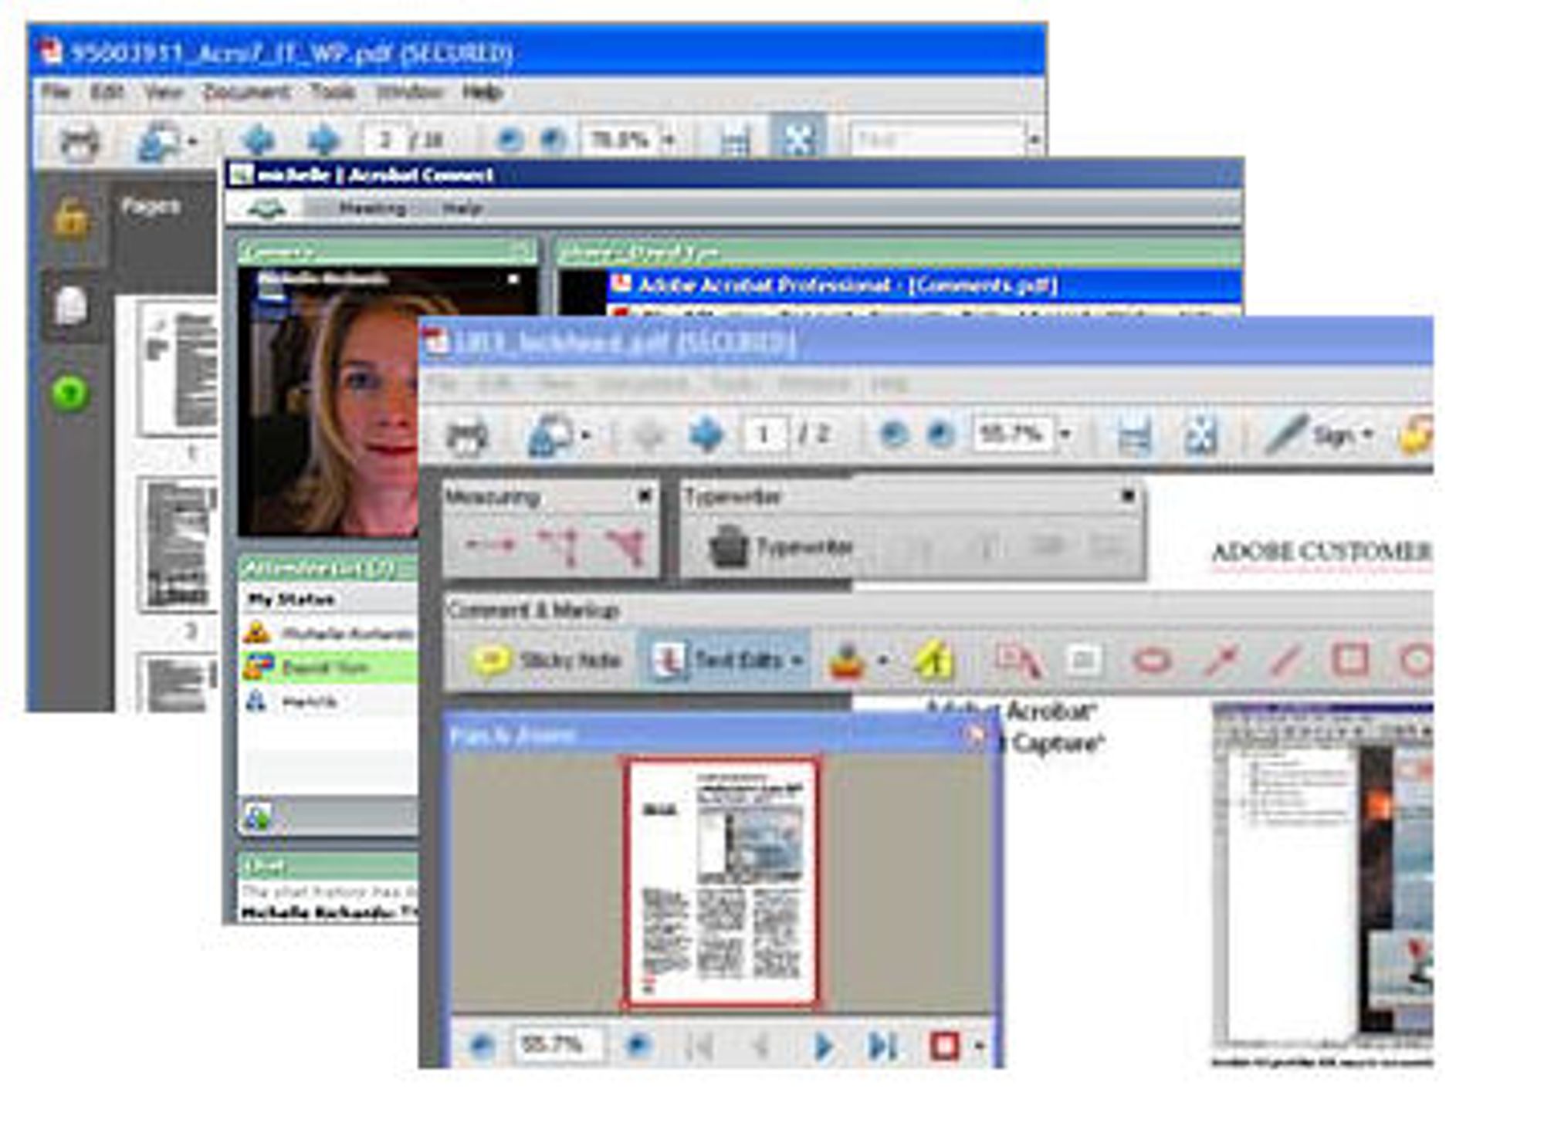The height and width of the screenshot is (1126, 1544).
Task: Close the Typewriter toolbar
Action: pos(1129,495)
